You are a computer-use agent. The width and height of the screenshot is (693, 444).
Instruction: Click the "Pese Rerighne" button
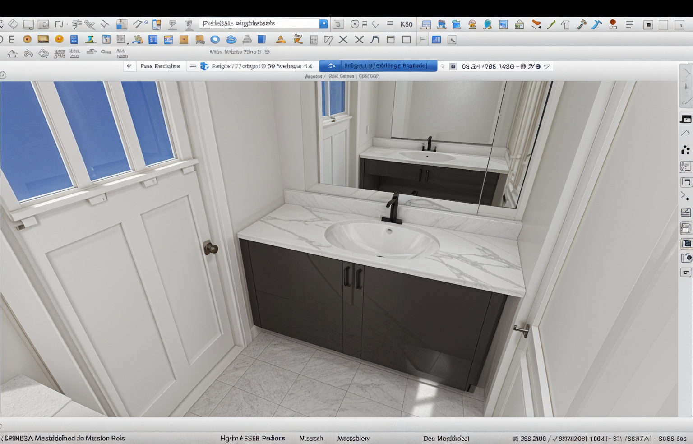tap(160, 66)
